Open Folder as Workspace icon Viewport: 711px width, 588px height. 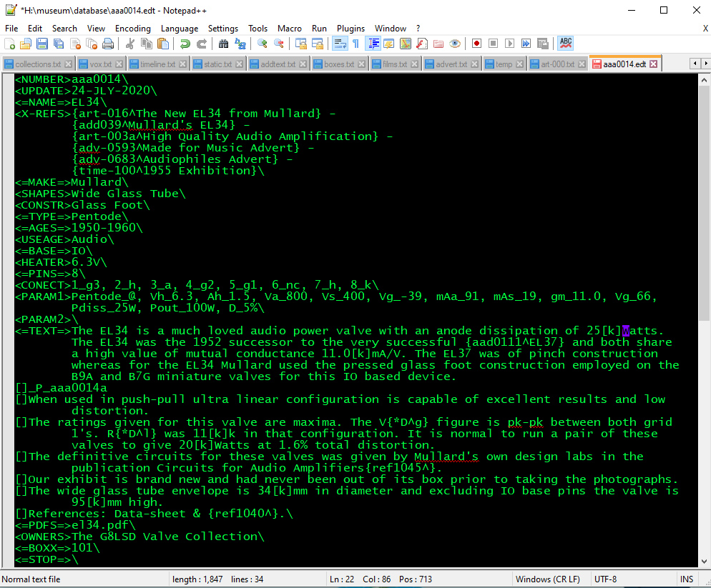pyautogui.click(x=438, y=44)
